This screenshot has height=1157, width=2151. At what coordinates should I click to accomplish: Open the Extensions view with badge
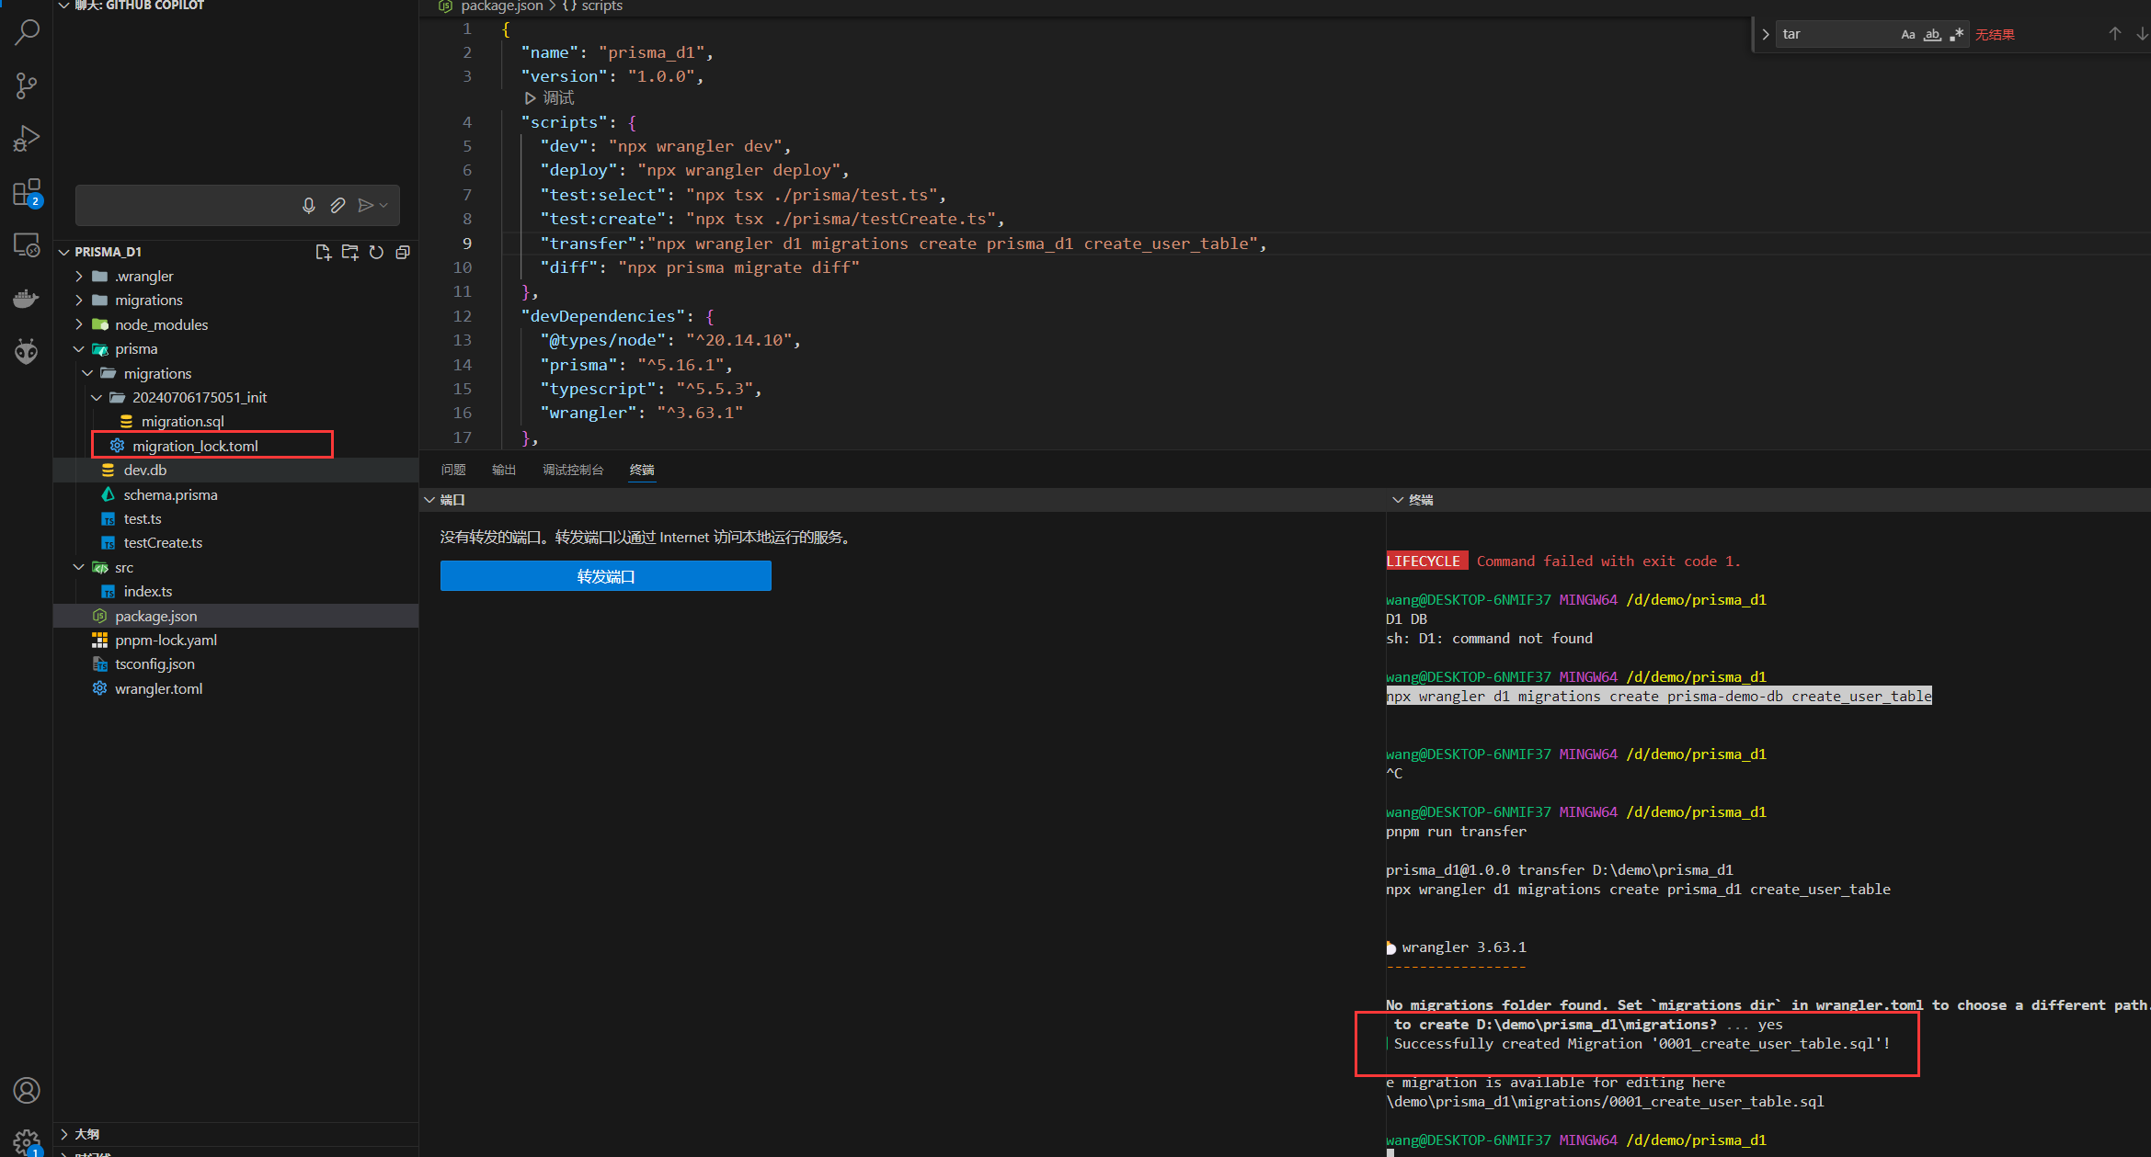click(x=27, y=193)
